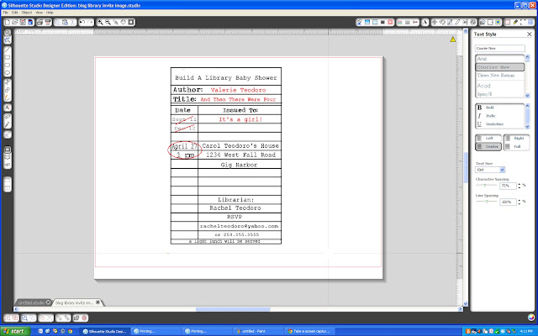Open the Take a screen capture taskbar item
538x336 pixels.
[309, 331]
